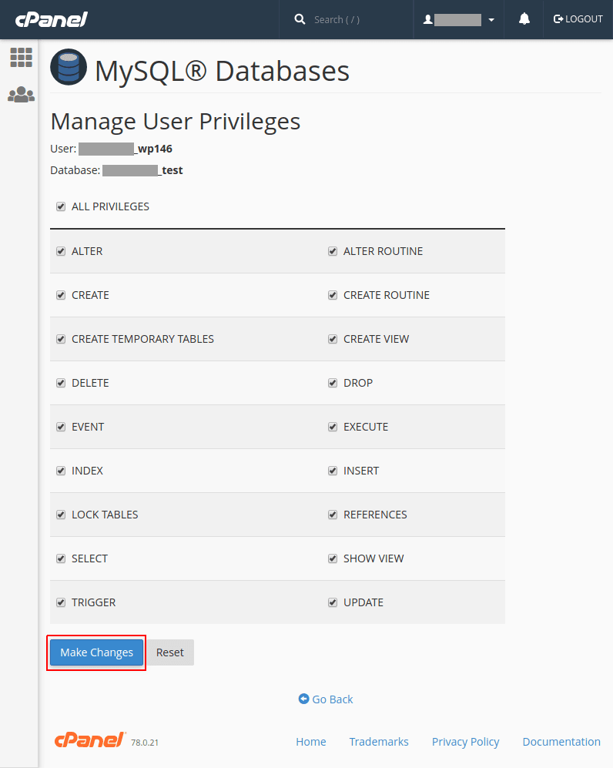Open the Trademarks page link
613x768 pixels.
(379, 741)
